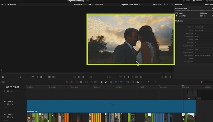Click the V3 track destination label

[4, 101]
